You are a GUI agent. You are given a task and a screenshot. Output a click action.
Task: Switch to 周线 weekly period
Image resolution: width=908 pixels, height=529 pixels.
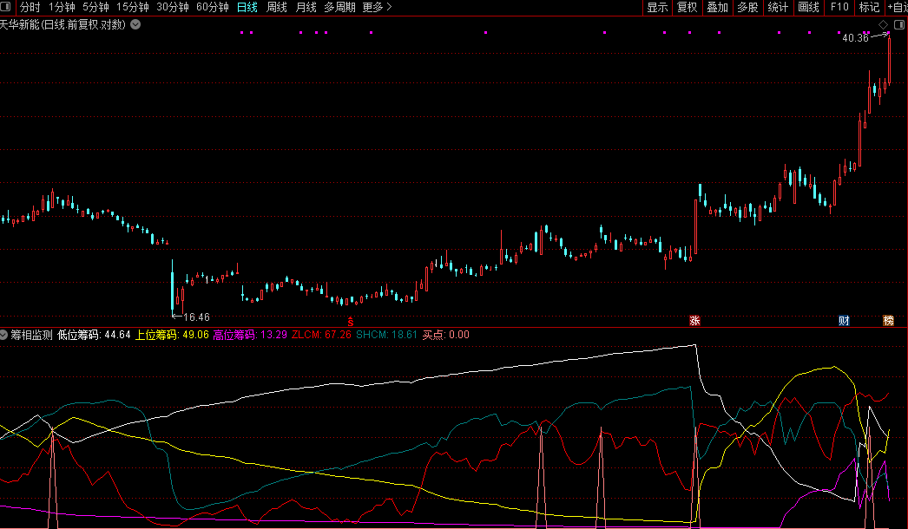point(276,8)
